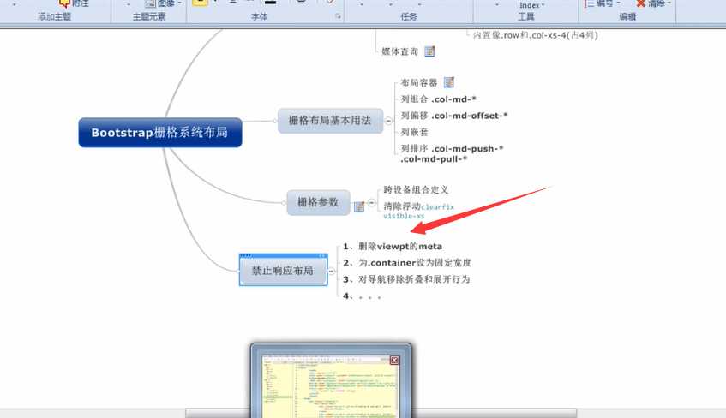726x418 pixels.
Task: Click the horizontal scrollbar at the bottom
Action: click(x=381, y=413)
